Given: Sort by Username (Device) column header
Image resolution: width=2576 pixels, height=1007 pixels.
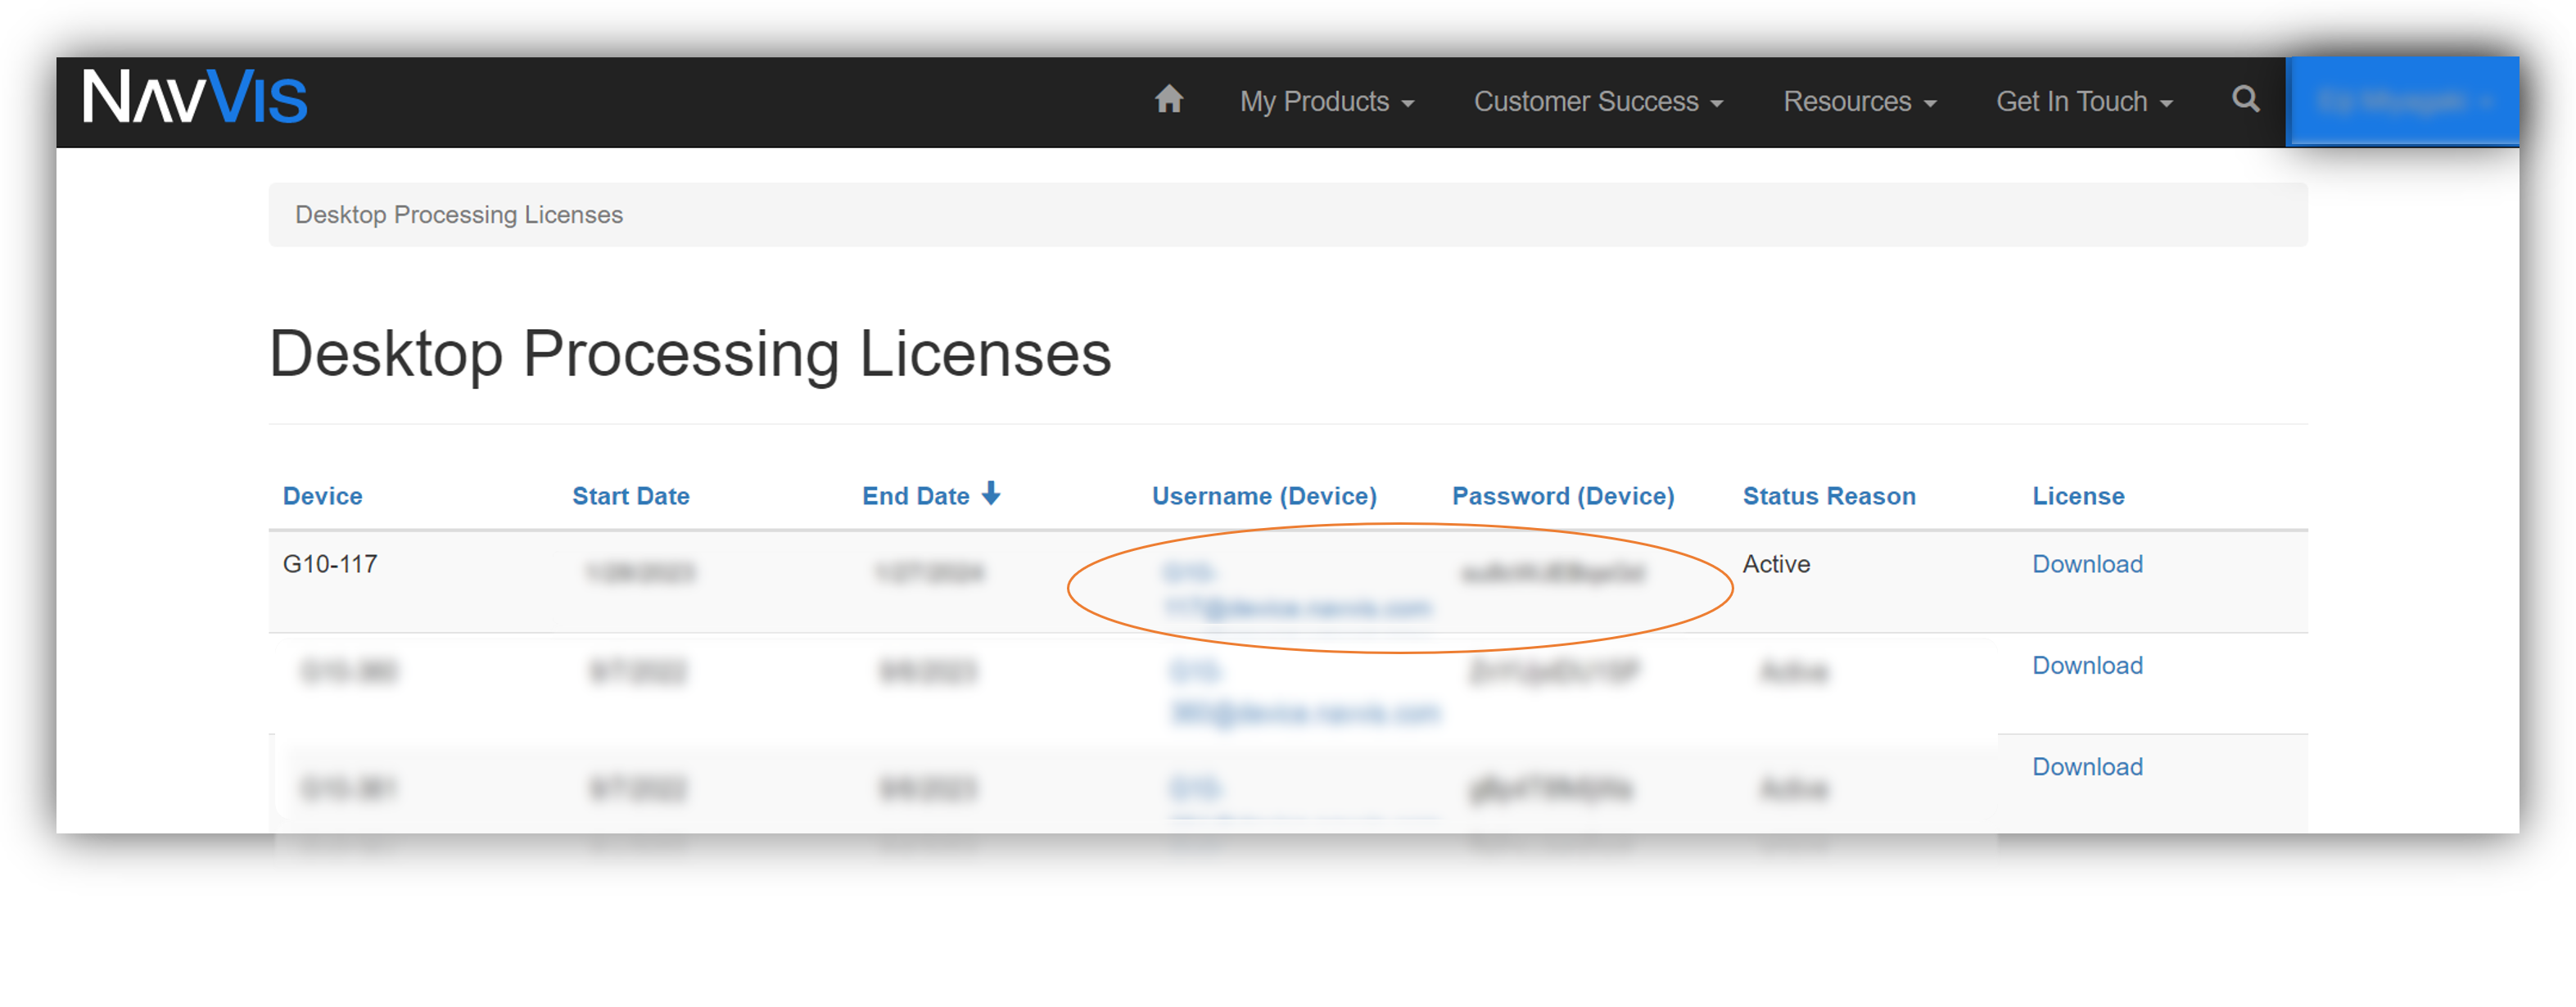Looking at the screenshot, I should coord(1264,496).
